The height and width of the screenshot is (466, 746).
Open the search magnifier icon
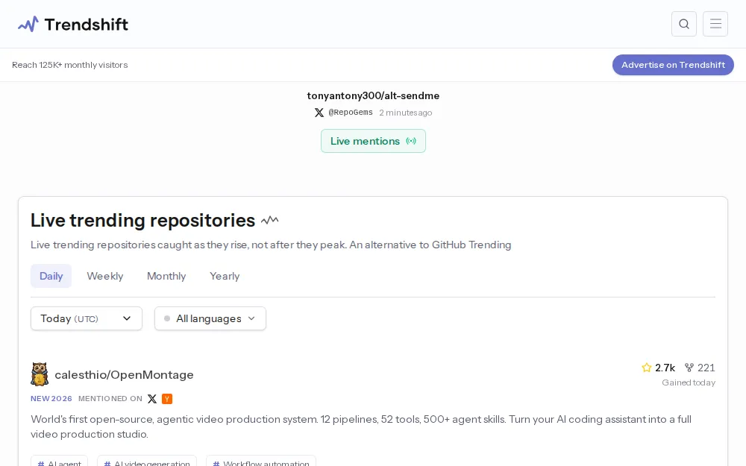pos(683,24)
